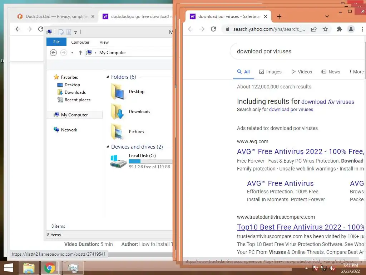This screenshot has width=366, height=275.
Task: Customize Quick Access Toolbar dropdown arrow
Action: pos(76,32)
